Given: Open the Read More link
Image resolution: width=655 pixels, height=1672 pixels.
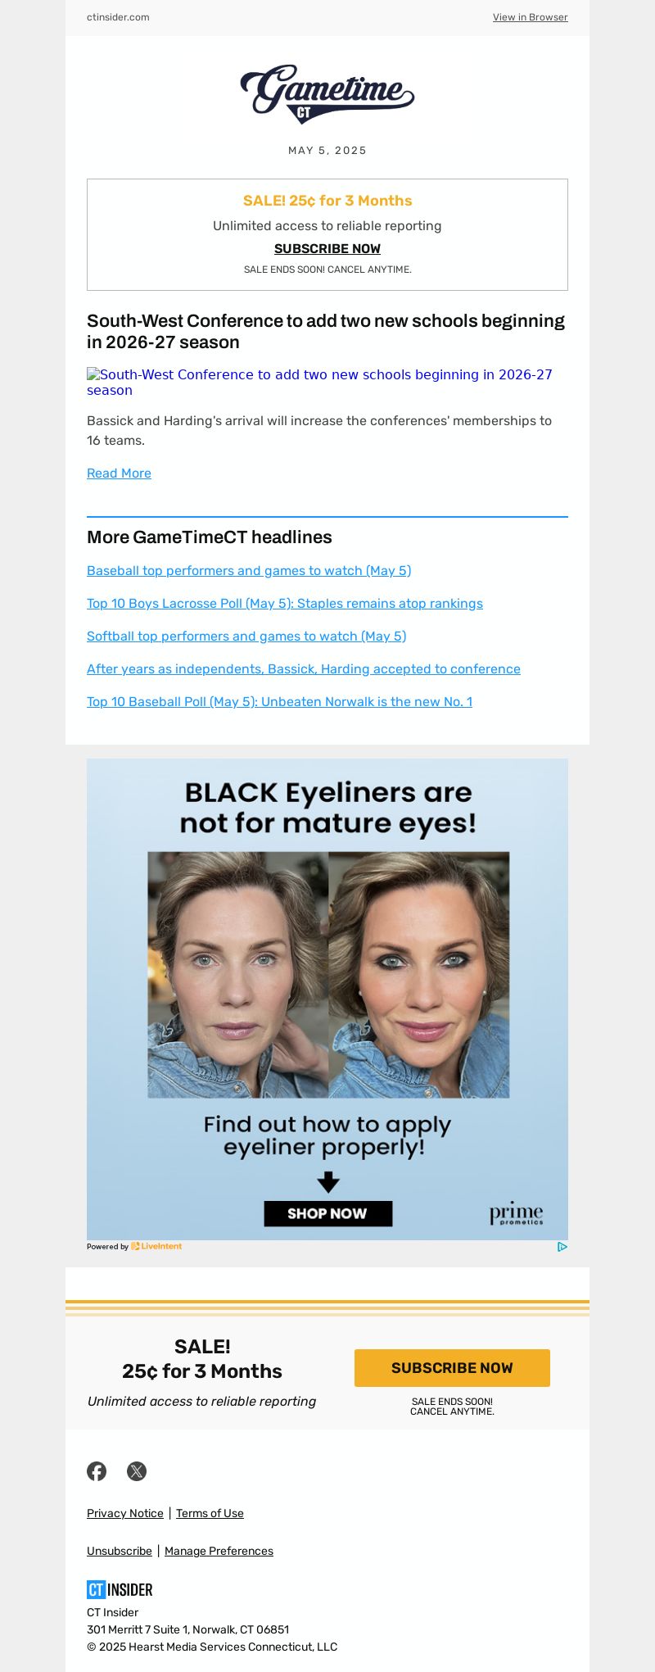Looking at the screenshot, I should point(119,473).
